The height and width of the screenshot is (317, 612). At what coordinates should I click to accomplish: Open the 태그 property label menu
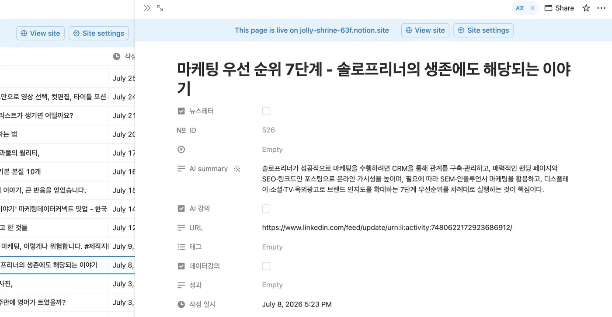(195, 247)
